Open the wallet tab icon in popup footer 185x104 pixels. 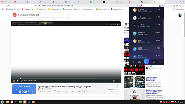pos(133,62)
